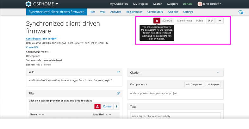The width and height of the screenshot is (249, 129).
Task: Open the Contributors tab
Action: tap(155, 12)
